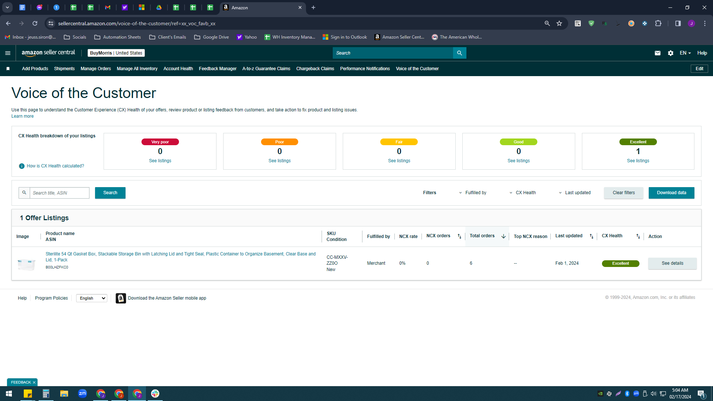
Task: Open the settings gear icon
Action: (670, 53)
